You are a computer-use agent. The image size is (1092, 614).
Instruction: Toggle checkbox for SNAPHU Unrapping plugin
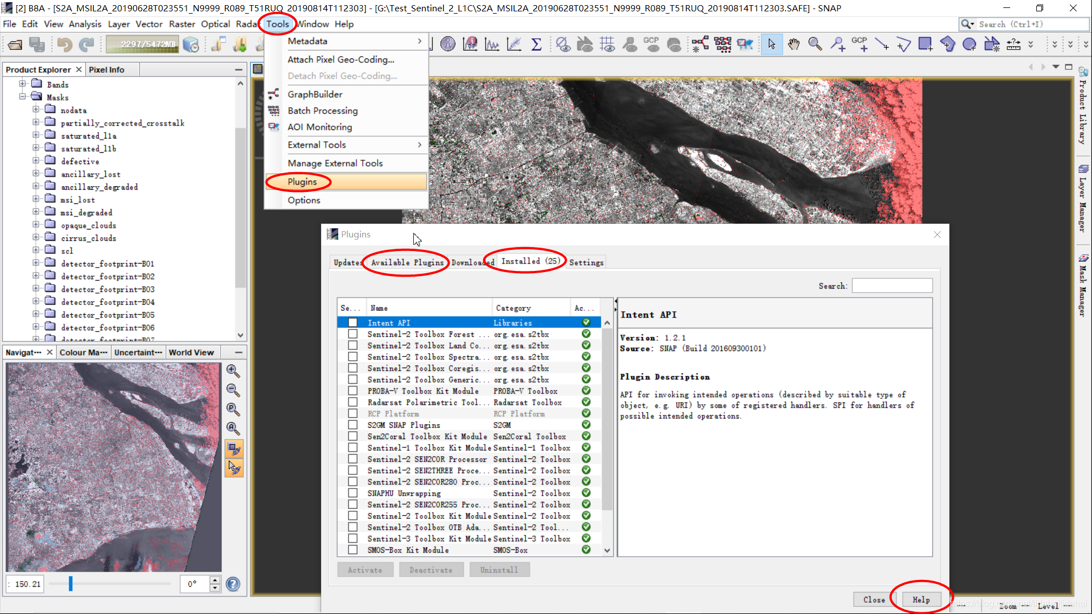353,493
